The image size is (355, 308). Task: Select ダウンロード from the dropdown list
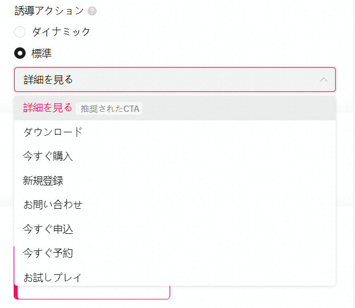click(53, 132)
